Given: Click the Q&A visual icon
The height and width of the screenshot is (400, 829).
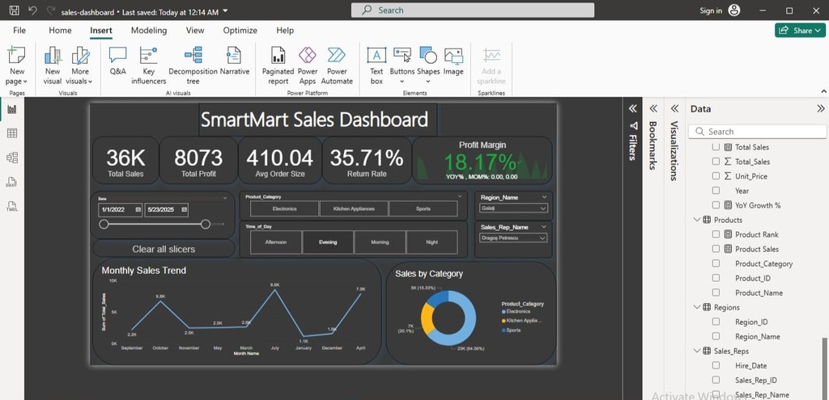Looking at the screenshot, I should coord(117,62).
